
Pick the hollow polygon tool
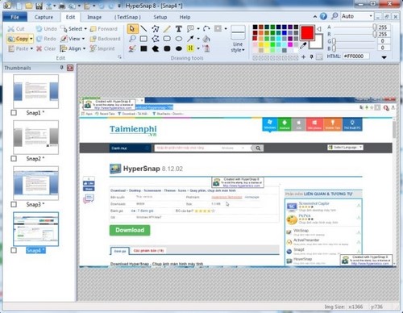point(156,39)
